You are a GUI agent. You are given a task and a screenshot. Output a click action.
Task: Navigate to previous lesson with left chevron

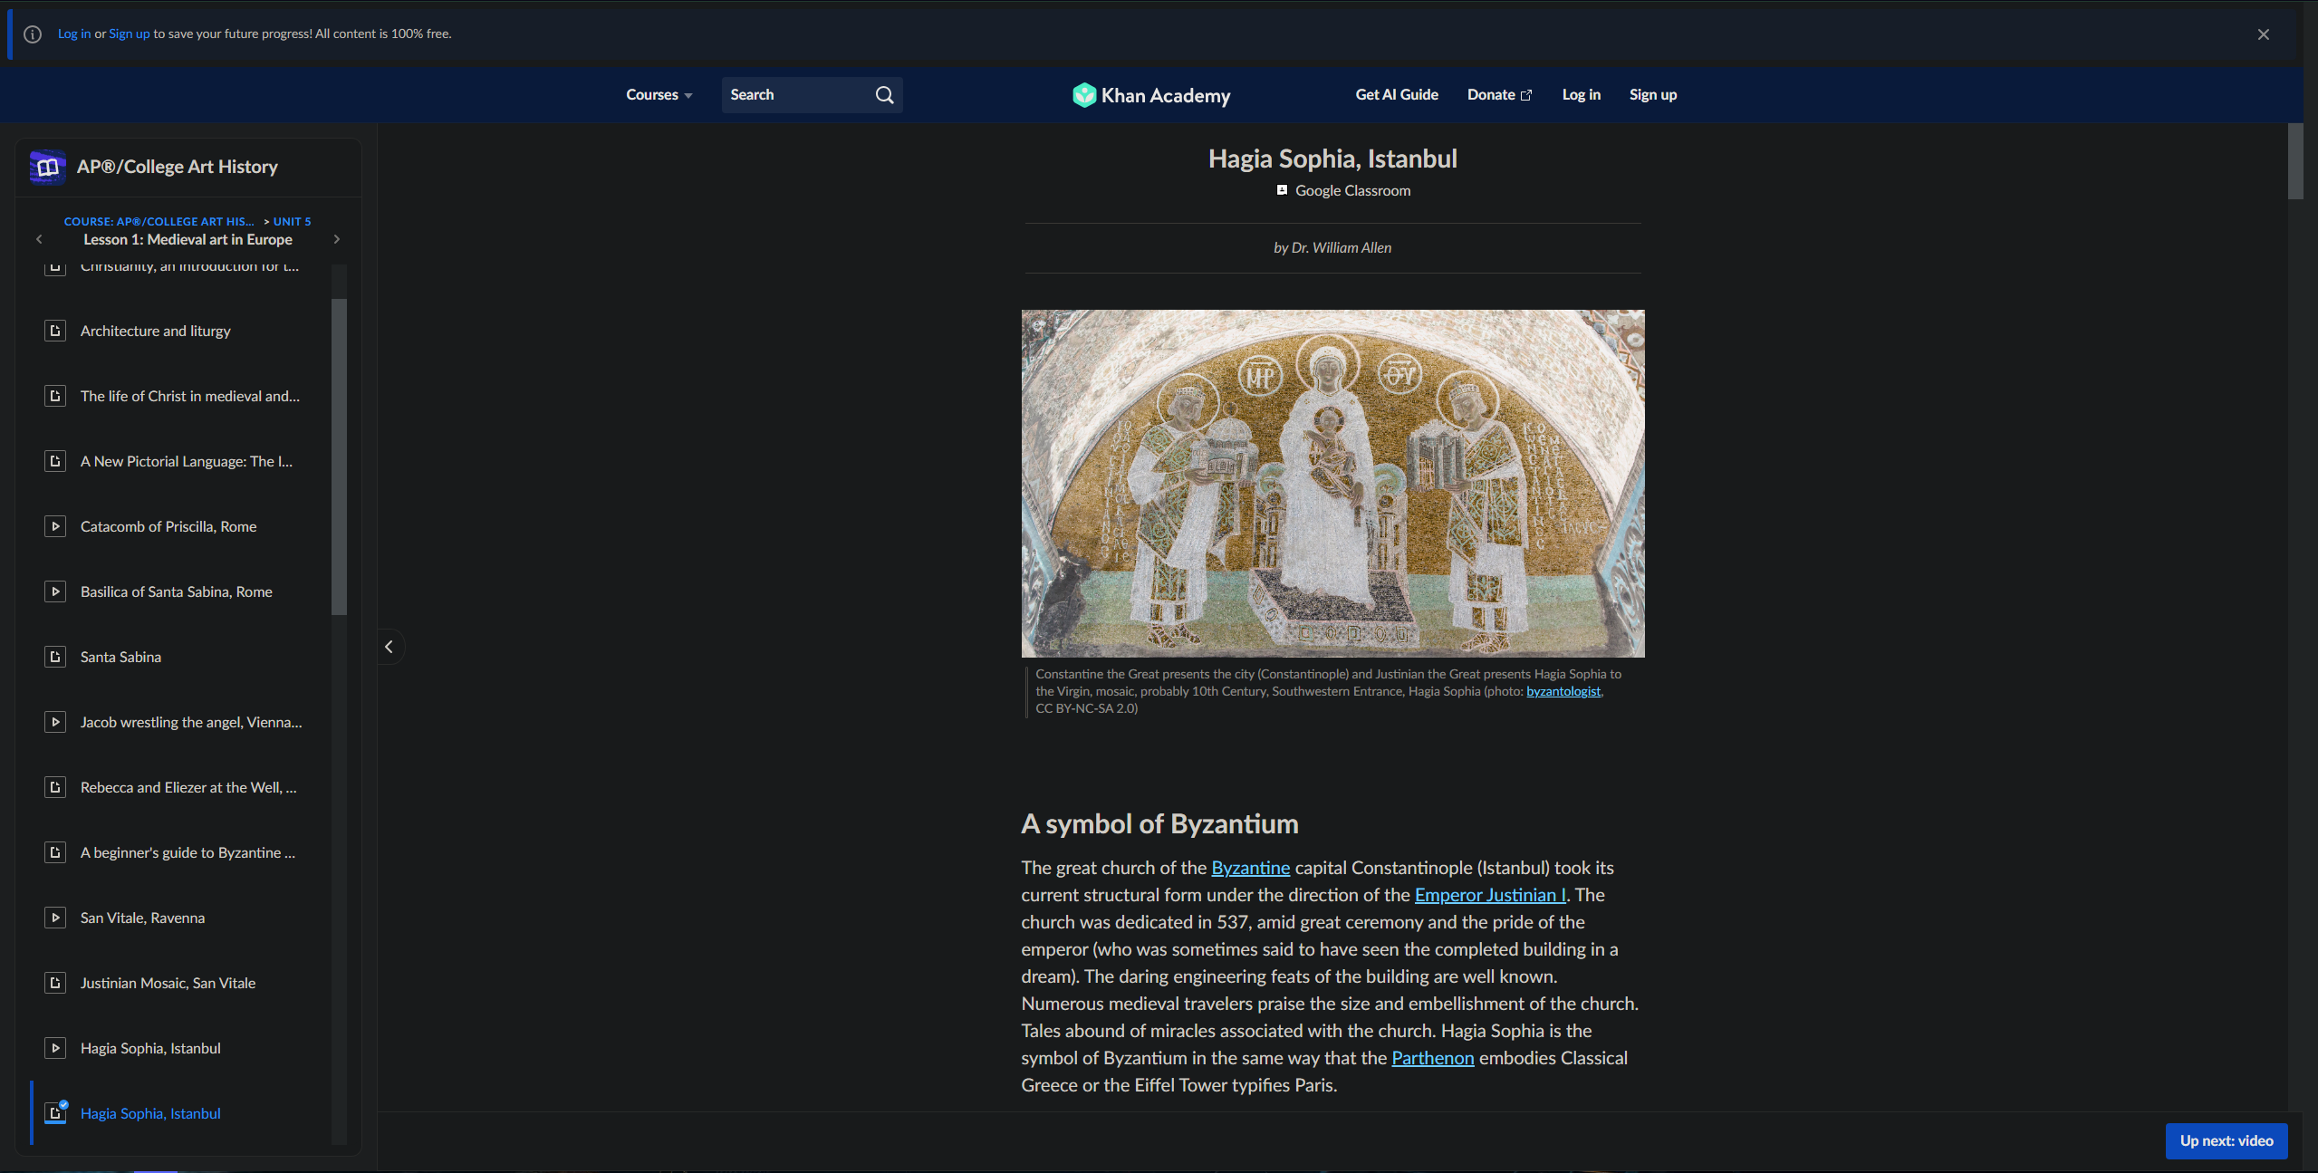38,239
